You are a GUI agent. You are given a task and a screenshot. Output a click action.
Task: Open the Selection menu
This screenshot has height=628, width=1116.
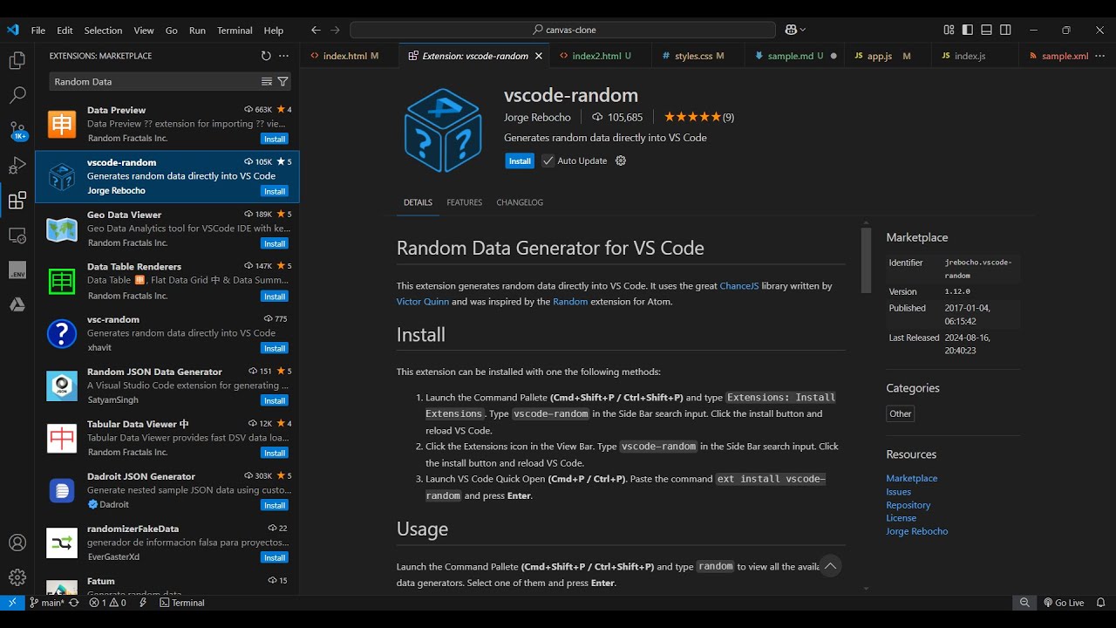(103, 30)
